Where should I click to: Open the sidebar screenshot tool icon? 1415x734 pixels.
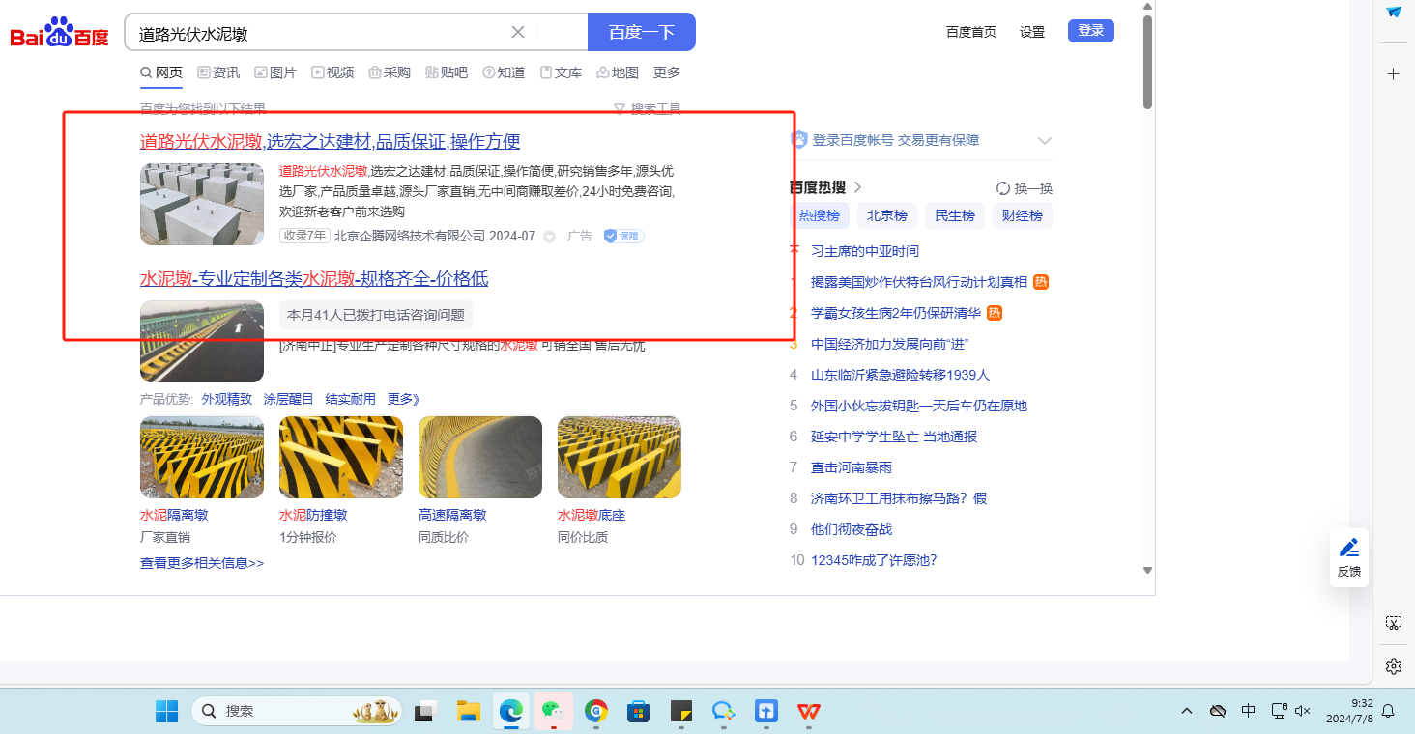[x=1393, y=623]
